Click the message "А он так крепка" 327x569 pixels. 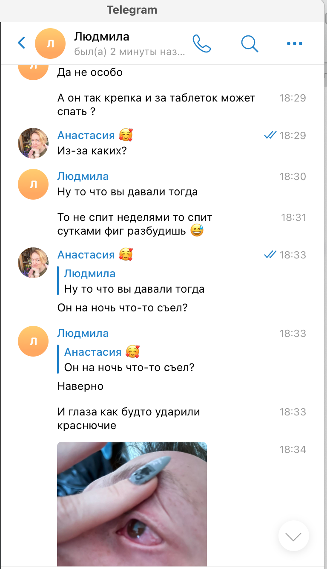pos(156,105)
